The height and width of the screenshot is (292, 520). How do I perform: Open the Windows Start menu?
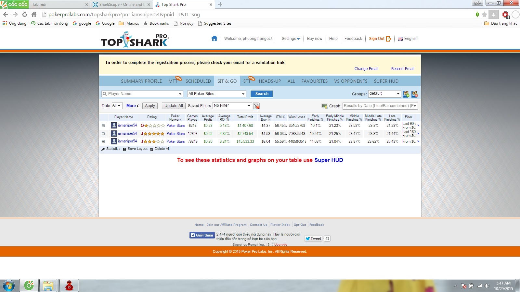[x=8, y=286]
